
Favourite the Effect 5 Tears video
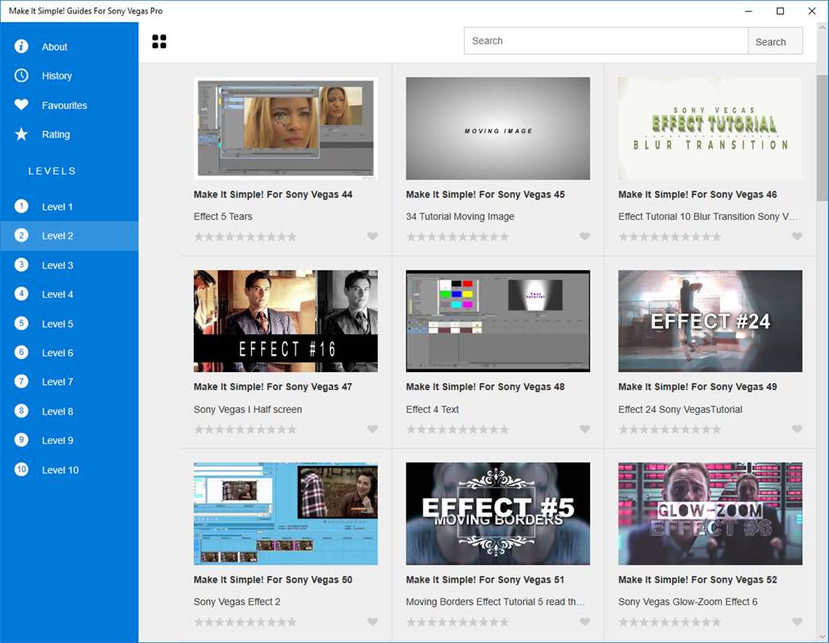(372, 237)
